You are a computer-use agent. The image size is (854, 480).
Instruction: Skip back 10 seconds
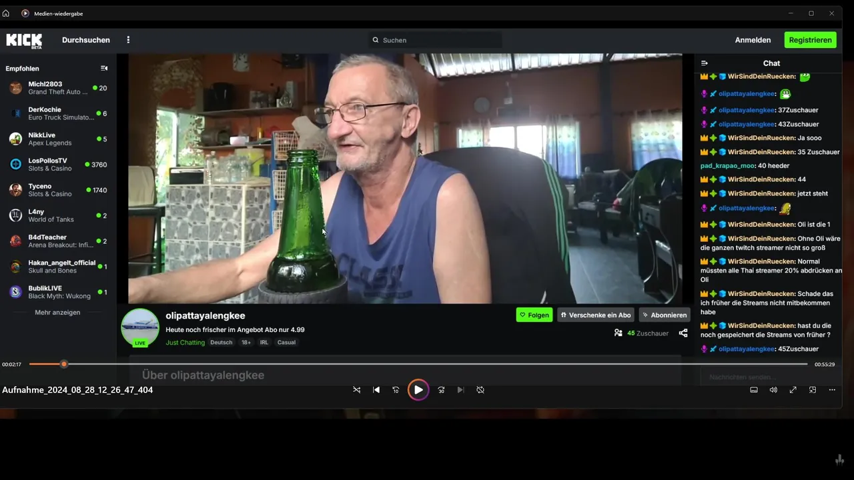[x=396, y=390]
